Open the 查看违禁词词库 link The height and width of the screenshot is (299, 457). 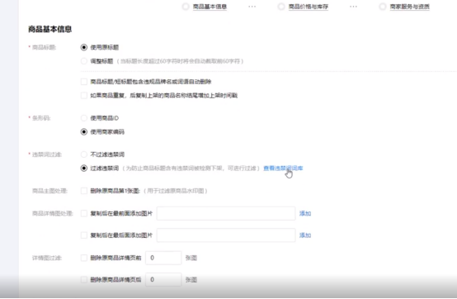(283, 168)
